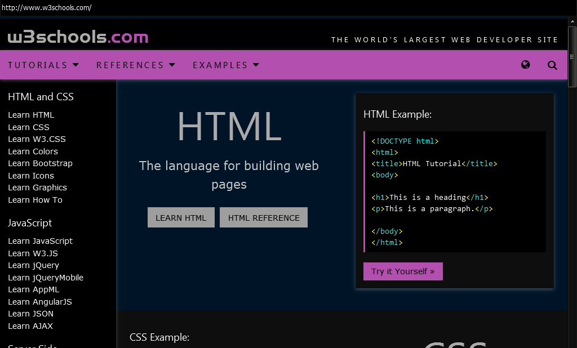Click the LEARN HTML button
Screen dimensions: 577x348
[x=181, y=217]
